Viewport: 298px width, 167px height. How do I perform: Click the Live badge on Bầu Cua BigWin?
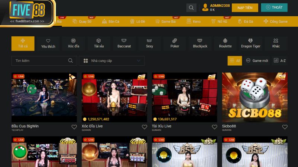coord(19,76)
